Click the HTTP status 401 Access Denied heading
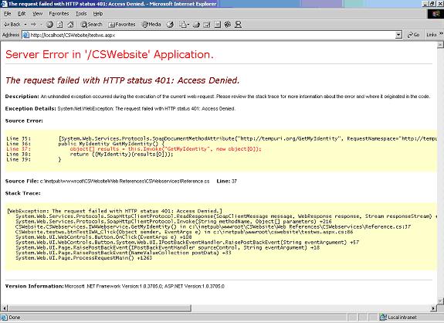The width and height of the screenshot is (444, 323). [122, 80]
